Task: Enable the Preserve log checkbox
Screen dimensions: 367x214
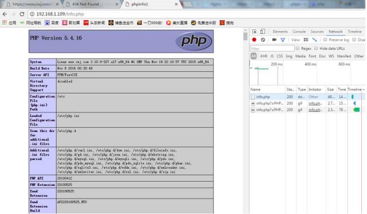Action: click(x=325, y=40)
